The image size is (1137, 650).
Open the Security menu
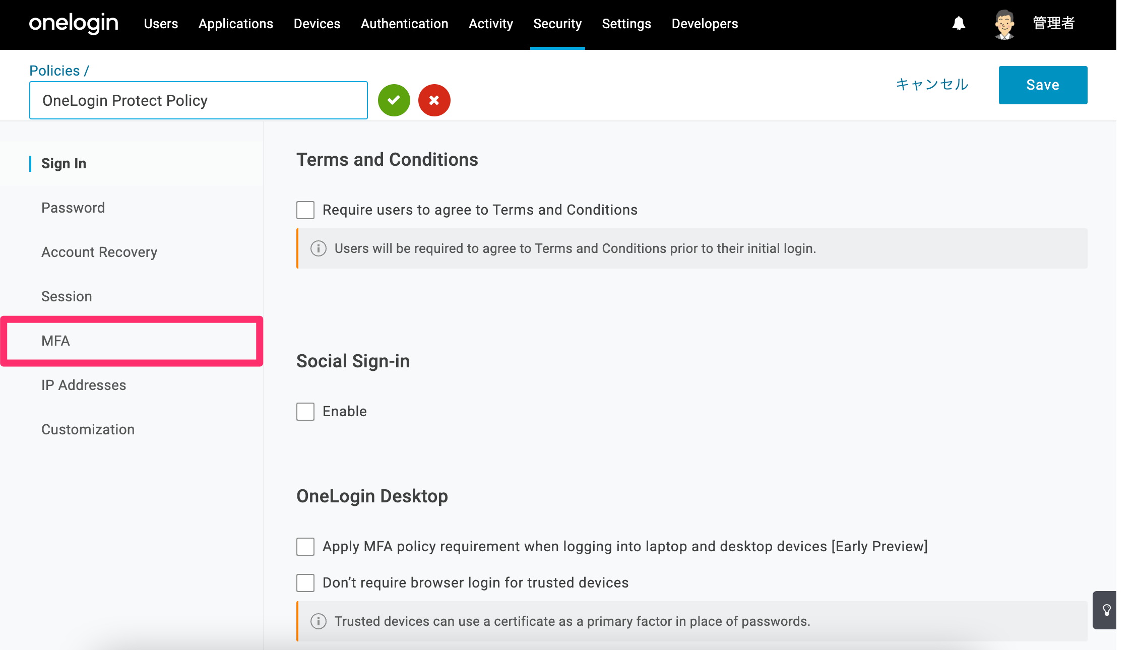coord(557,24)
